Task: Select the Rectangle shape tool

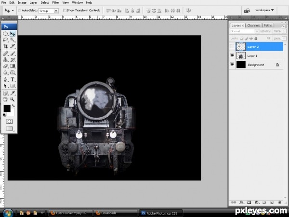Action: [x=13, y=86]
